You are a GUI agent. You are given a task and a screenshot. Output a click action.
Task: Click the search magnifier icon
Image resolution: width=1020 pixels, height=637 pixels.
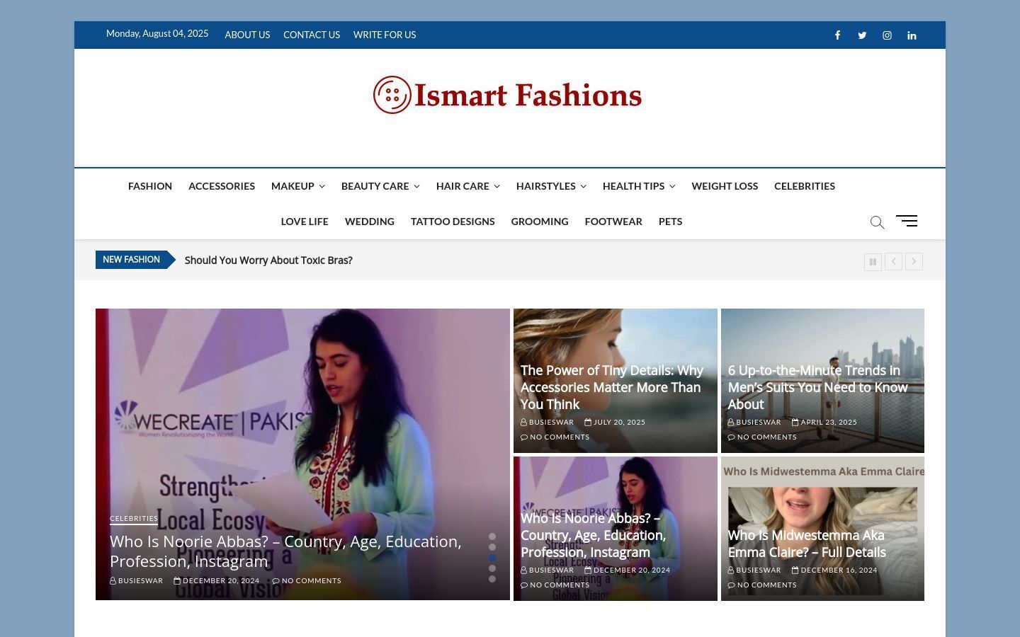click(877, 222)
